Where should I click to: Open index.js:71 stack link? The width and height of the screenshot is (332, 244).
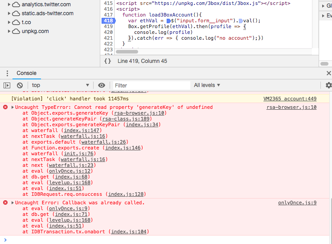point(71,214)
